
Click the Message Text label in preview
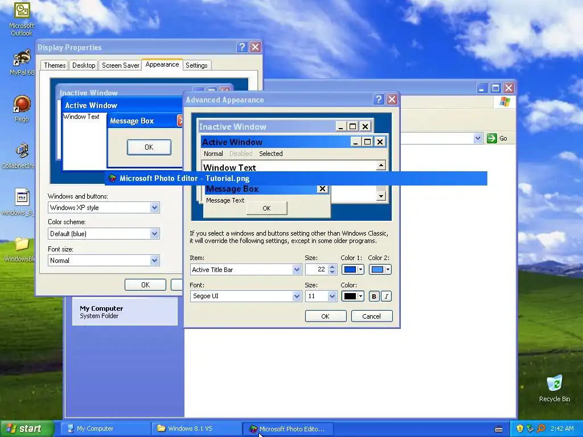(225, 201)
